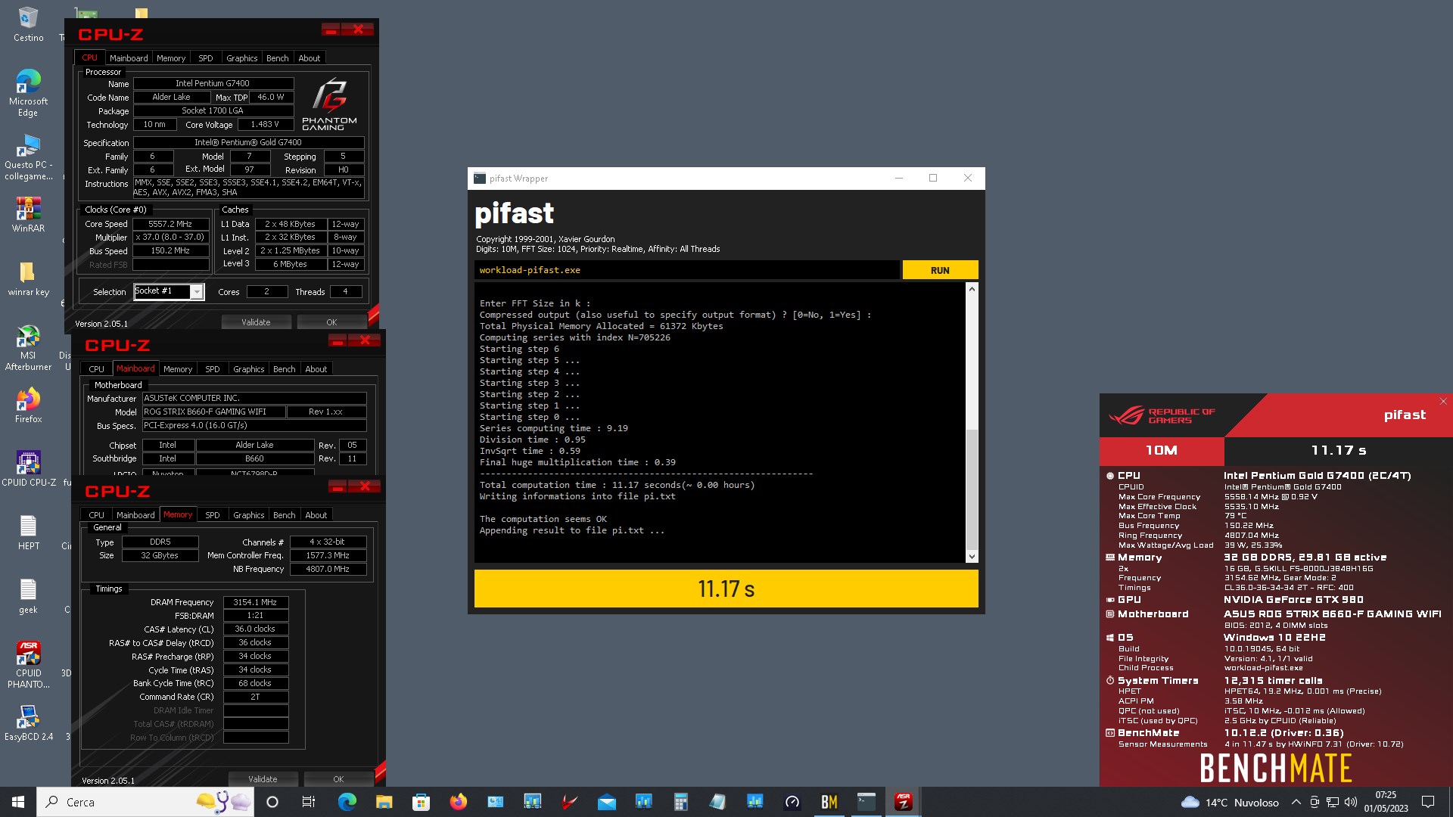Click yellow 11.17 s result bar
The image size is (1453, 817).
pyautogui.click(x=726, y=589)
